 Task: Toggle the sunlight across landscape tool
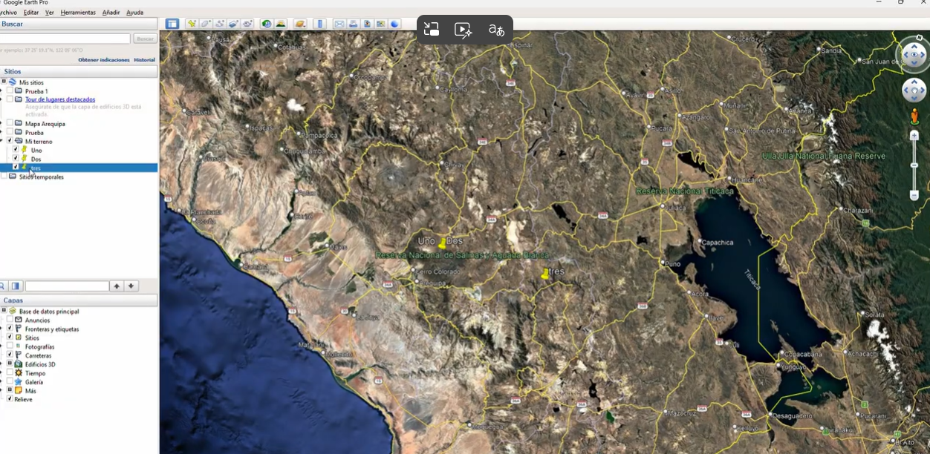(281, 24)
